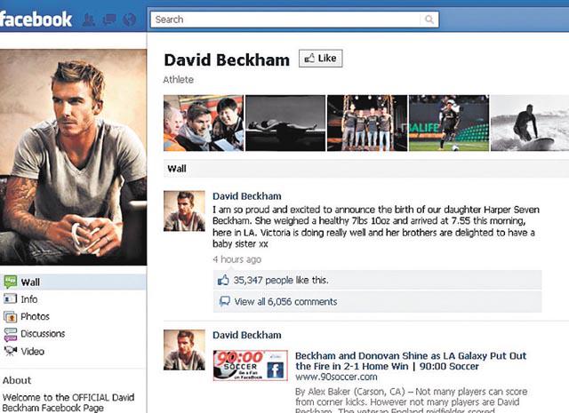The width and height of the screenshot is (569, 413).
Task: Click comment bubble icon beside View all comments
Action: point(225,301)
